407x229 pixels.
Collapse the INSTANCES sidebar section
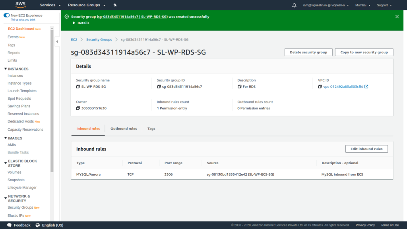point(6,69)
